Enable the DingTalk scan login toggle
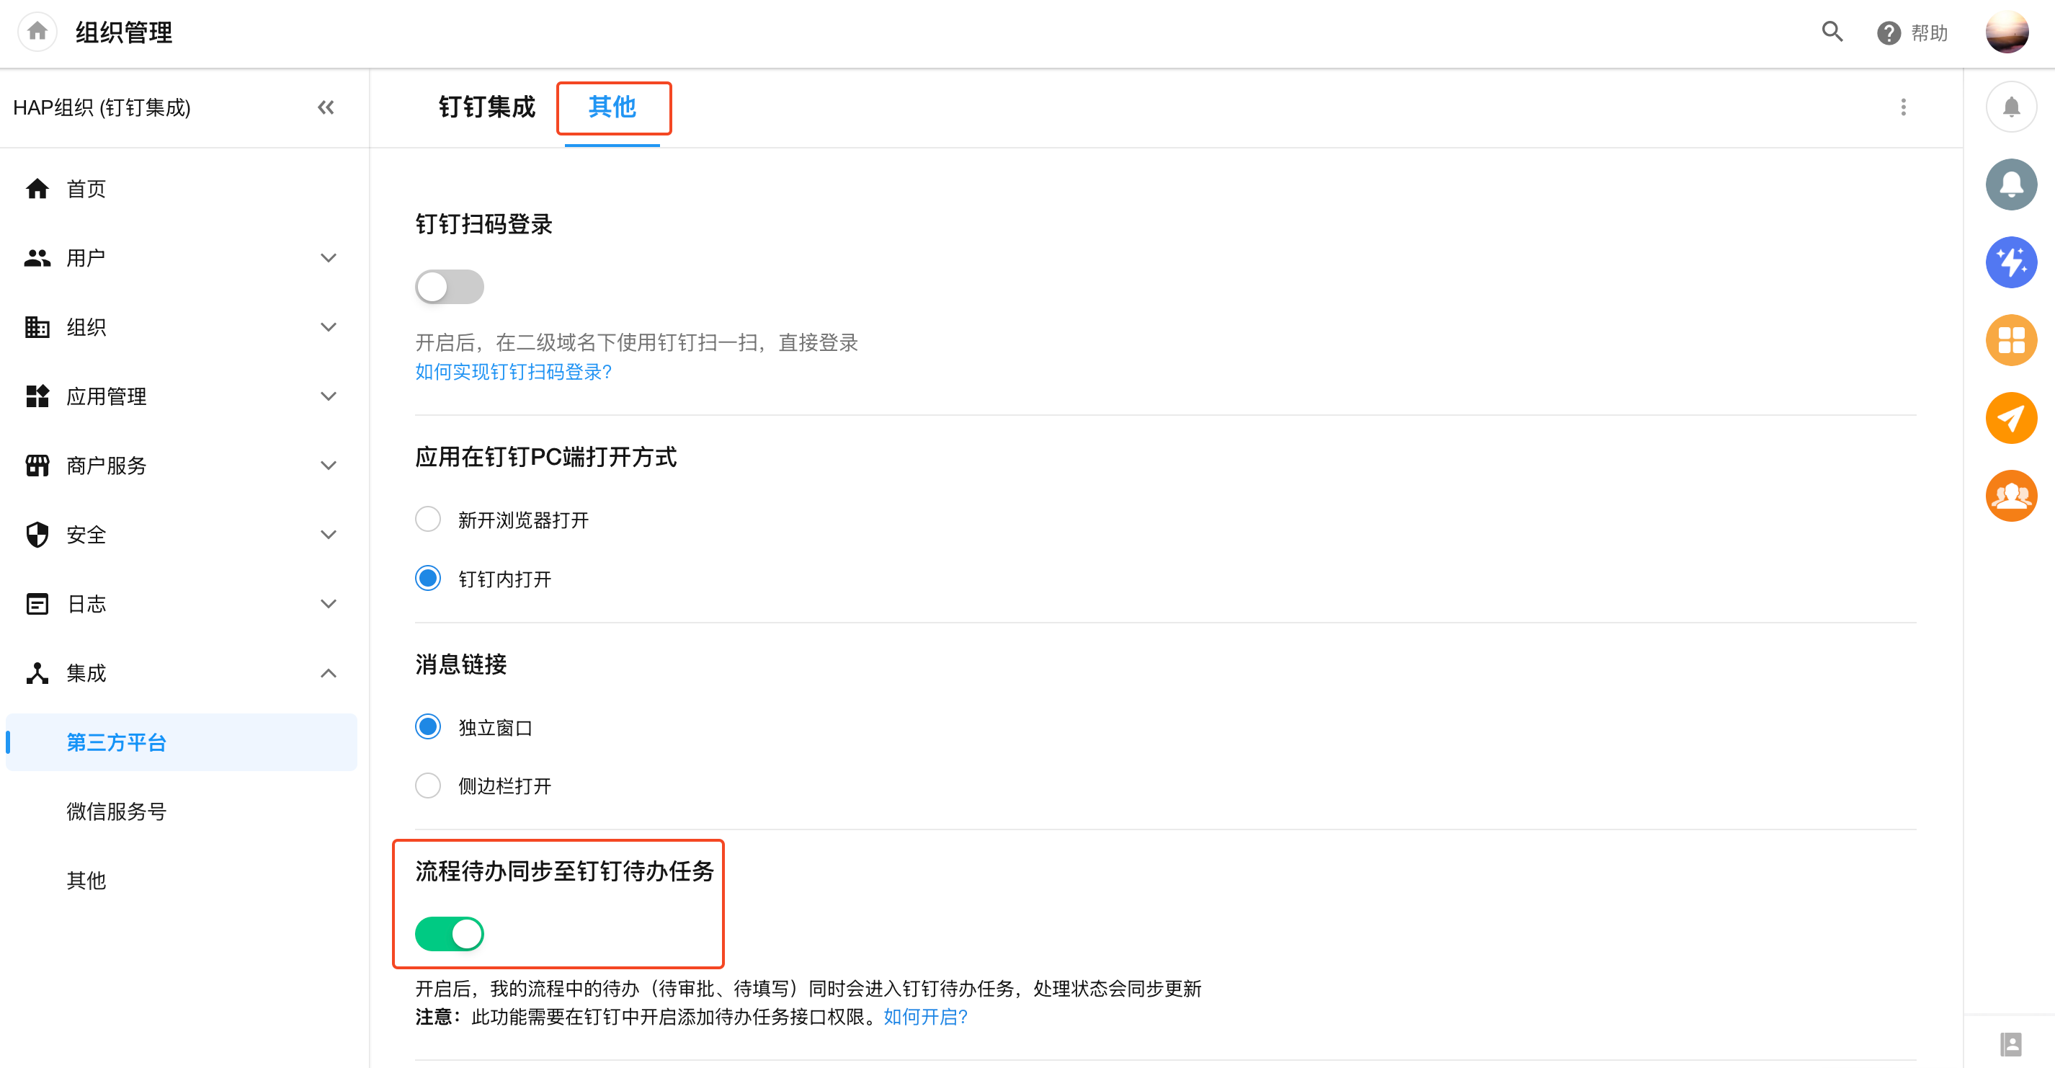The width and height of the screenshot is (2055, 1068). 449,287
